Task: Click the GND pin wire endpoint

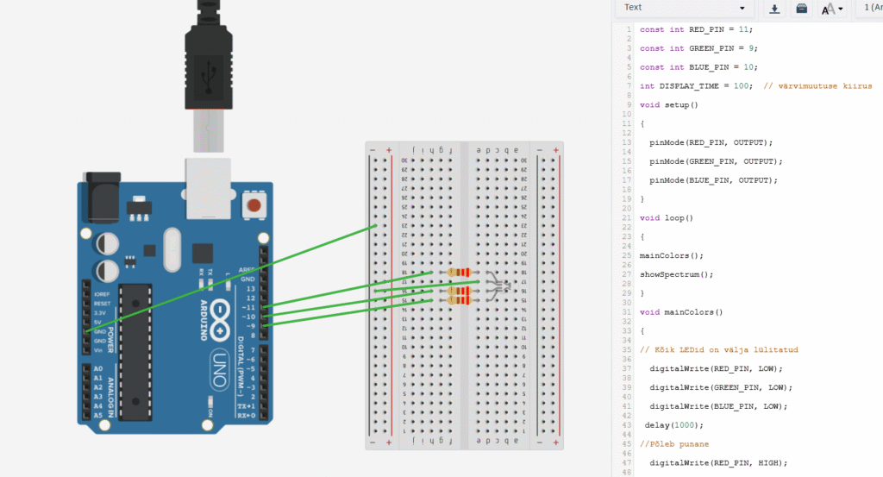Action: [87, 332]
